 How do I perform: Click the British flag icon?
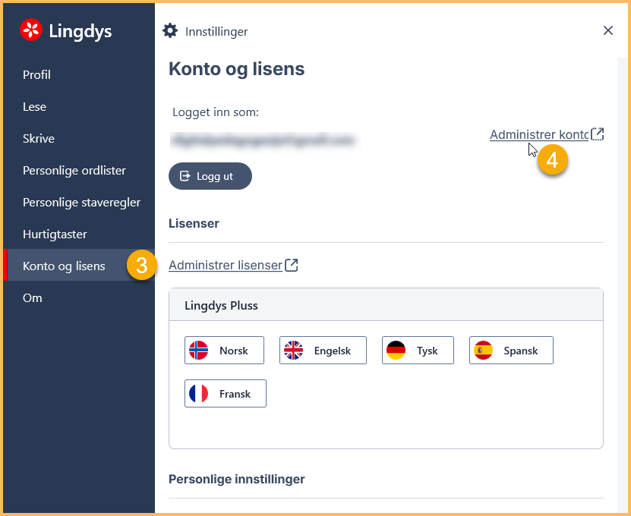pos(293,351)
